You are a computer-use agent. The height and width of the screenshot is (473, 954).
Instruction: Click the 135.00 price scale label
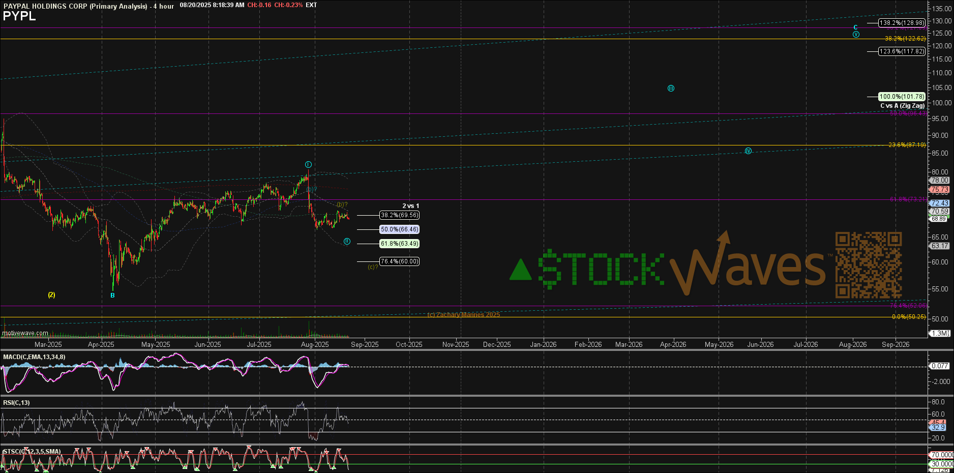(942, 9)
